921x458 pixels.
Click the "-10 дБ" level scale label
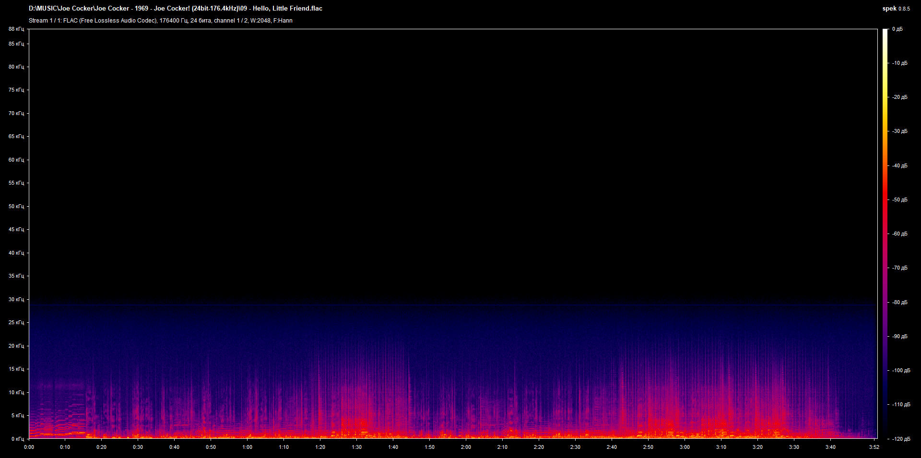(x=900, y=63)
